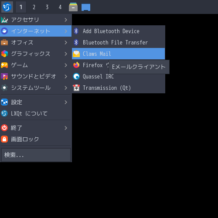Open the ゲーム menu category
The height and width of the screenshot is (218, 218).
(x=36, y=65)
